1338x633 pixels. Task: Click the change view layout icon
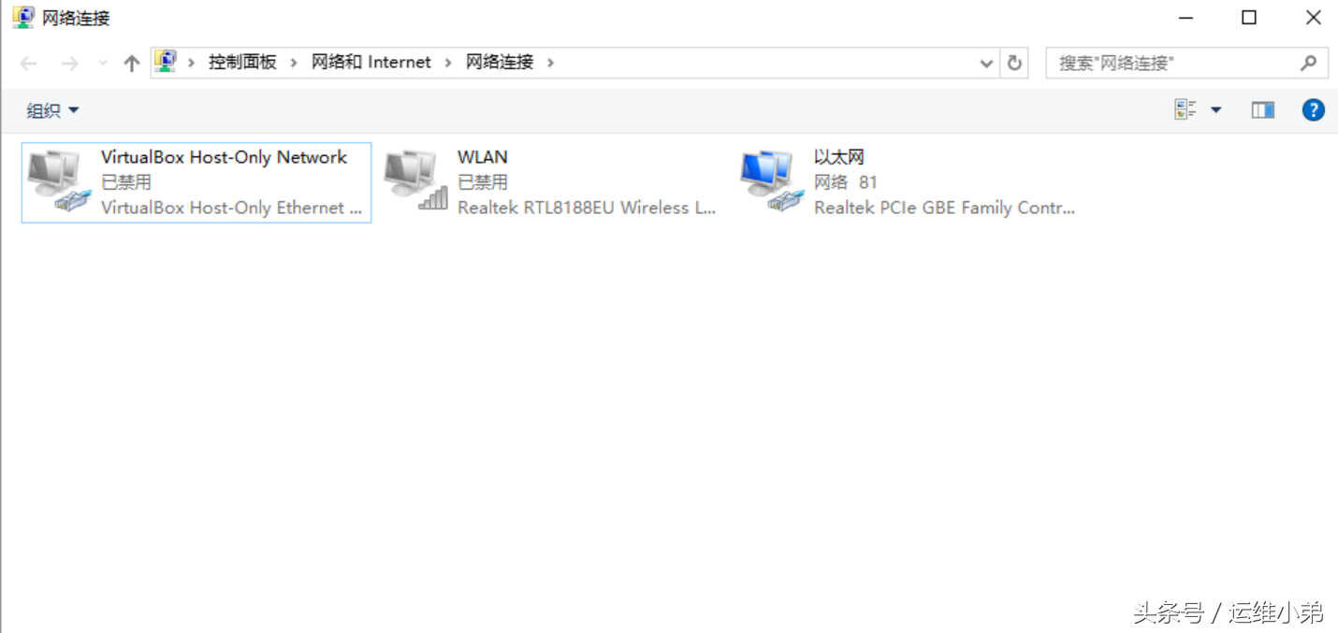(x=1185, y=110)
